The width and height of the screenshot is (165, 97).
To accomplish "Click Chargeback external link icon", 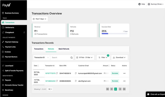I will 24,32.
